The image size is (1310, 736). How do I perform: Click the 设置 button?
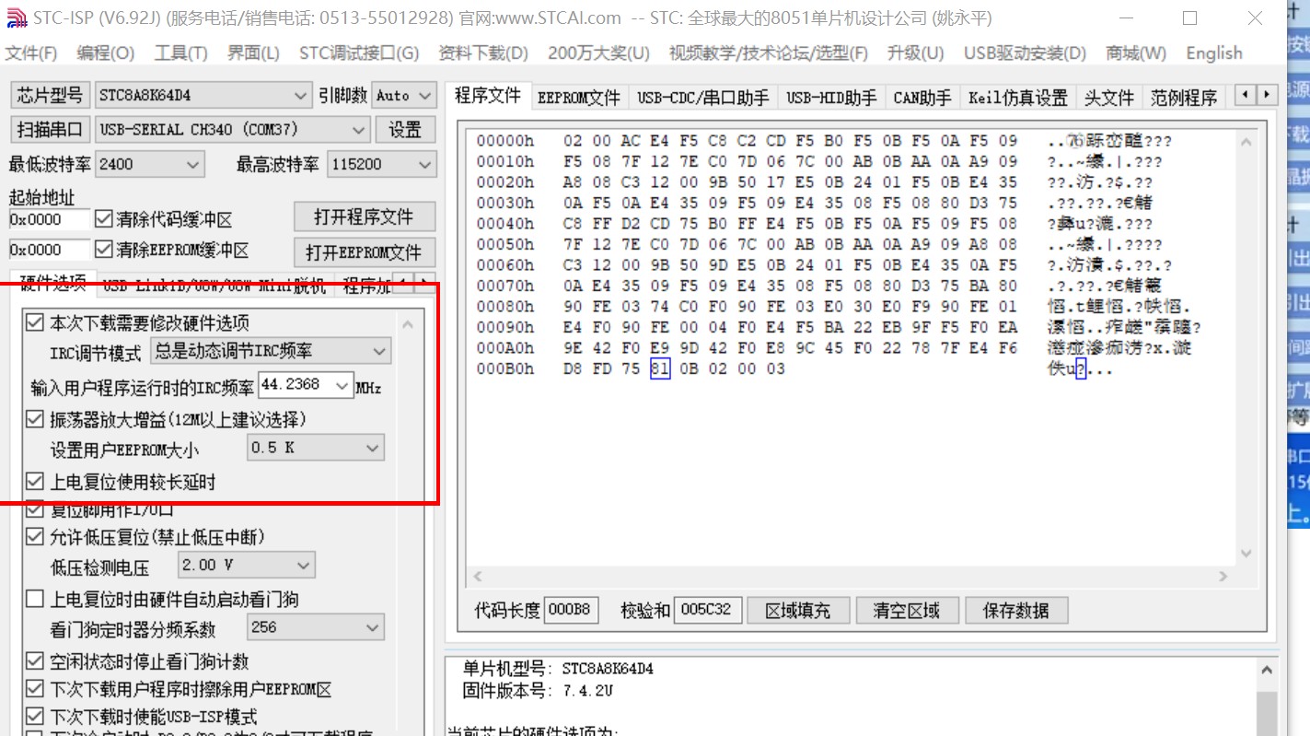405,129
